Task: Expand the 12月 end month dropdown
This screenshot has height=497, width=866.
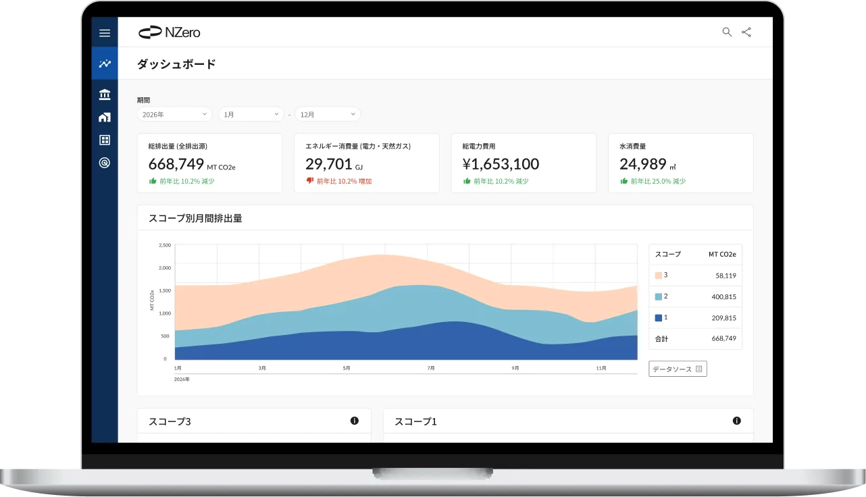Action: click(x=328, y=115)
